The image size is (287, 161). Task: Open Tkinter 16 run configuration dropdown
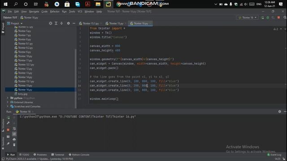pyautogui.click(x=247, y=17)
